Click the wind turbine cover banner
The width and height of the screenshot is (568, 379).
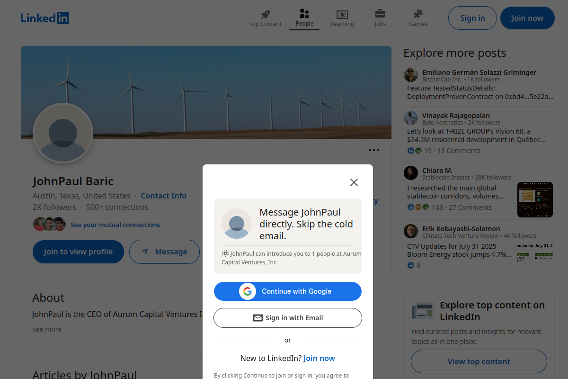[x=206, y=92]
